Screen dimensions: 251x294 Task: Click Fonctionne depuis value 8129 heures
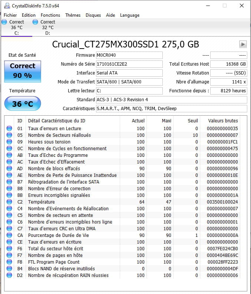[x=229, y=91]
